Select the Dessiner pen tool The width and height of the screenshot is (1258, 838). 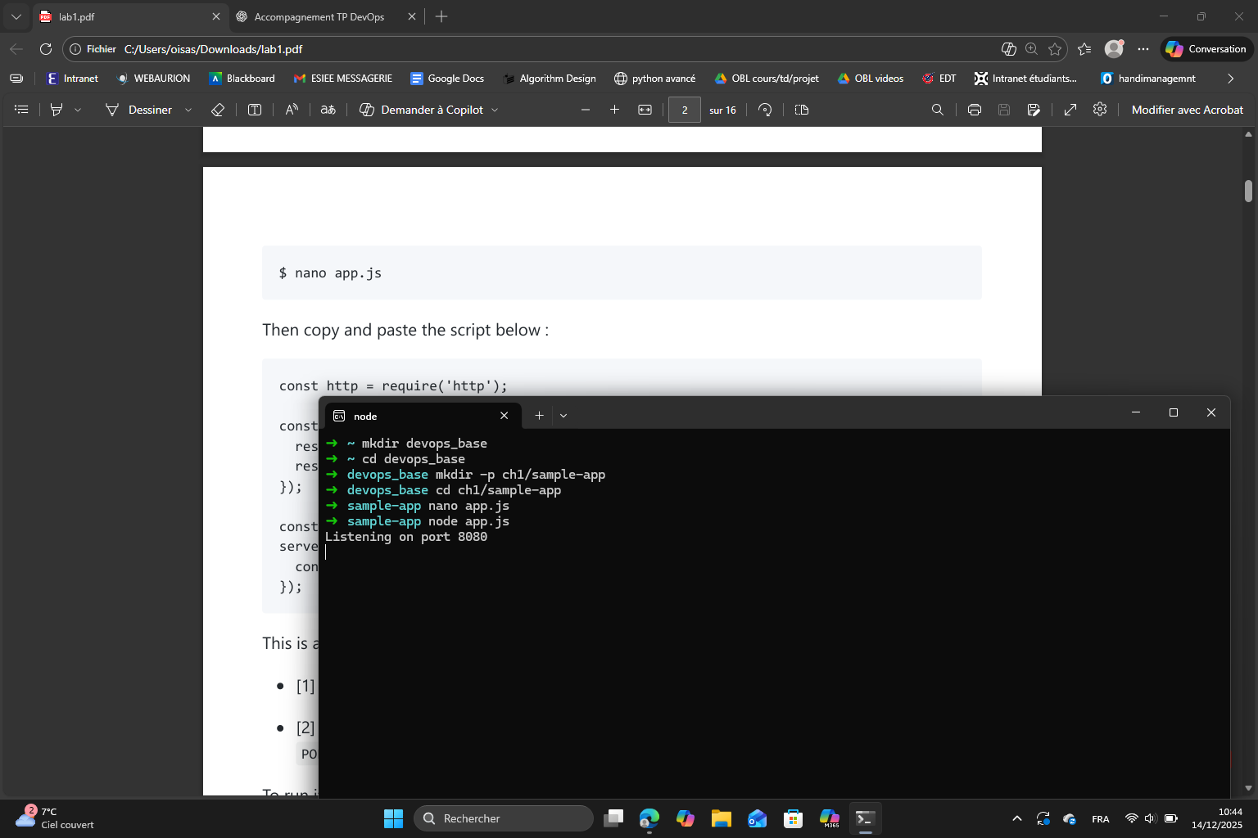click(x=112, y=109)
